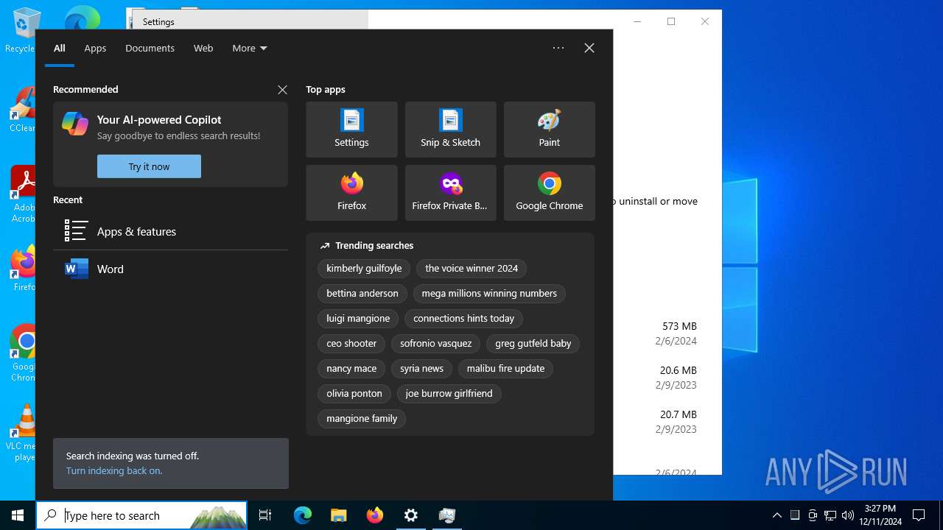The image size is (943, 530).
Task: Search trending 'connections hints today'
Action: coord(464,319)
